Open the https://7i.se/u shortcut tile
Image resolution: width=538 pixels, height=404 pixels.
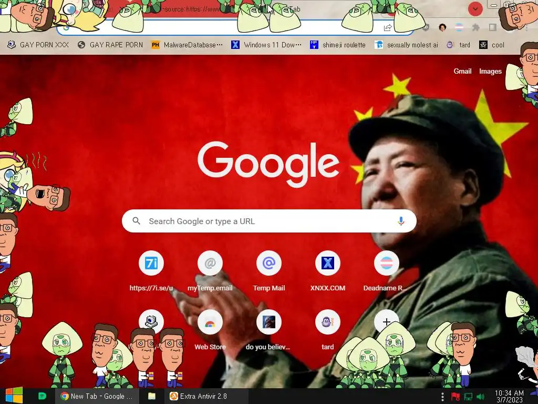coord(151,271)
